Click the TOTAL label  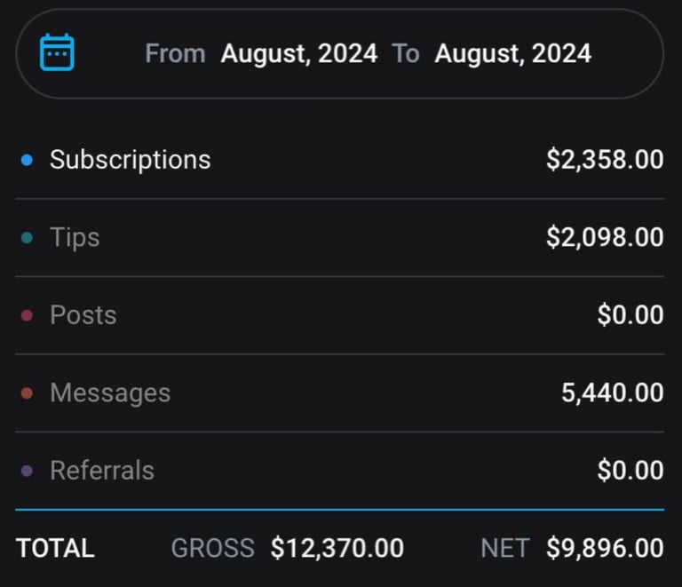(x=55, y=548)
